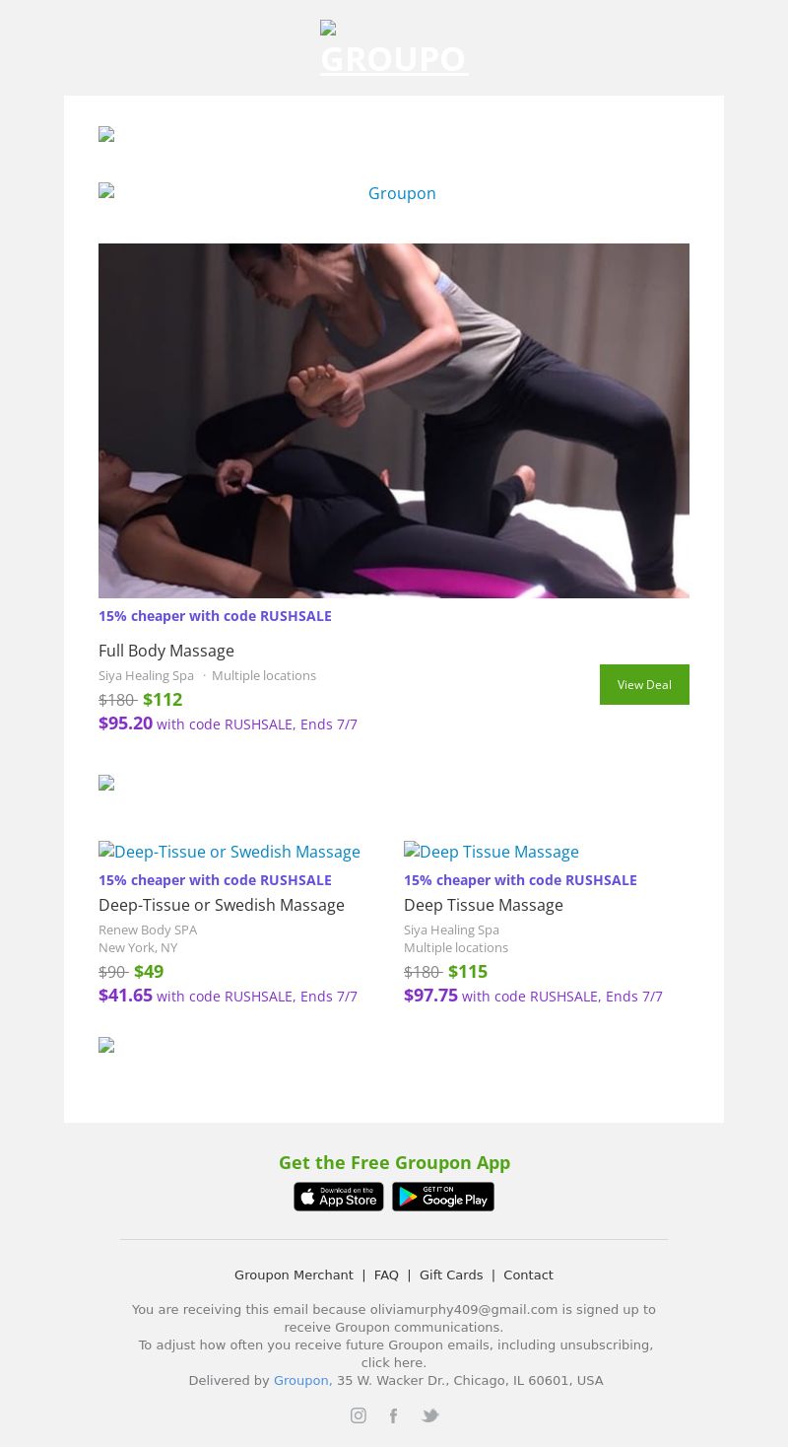Tap the App Store download badge
The height and width of the screenshot is (1447, 788).
click(339, 1197)
